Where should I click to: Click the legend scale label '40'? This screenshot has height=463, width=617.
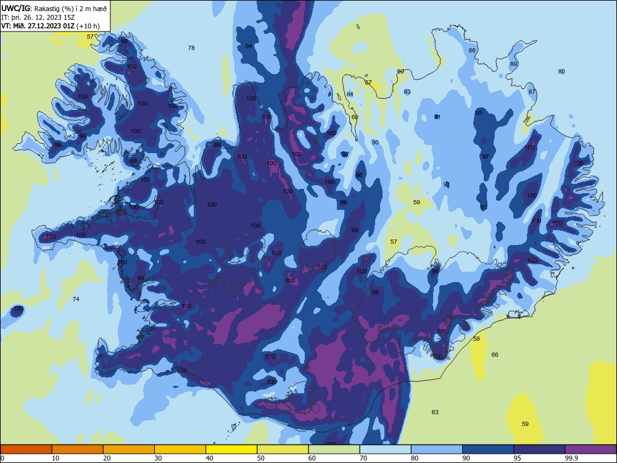pos(209,458)
